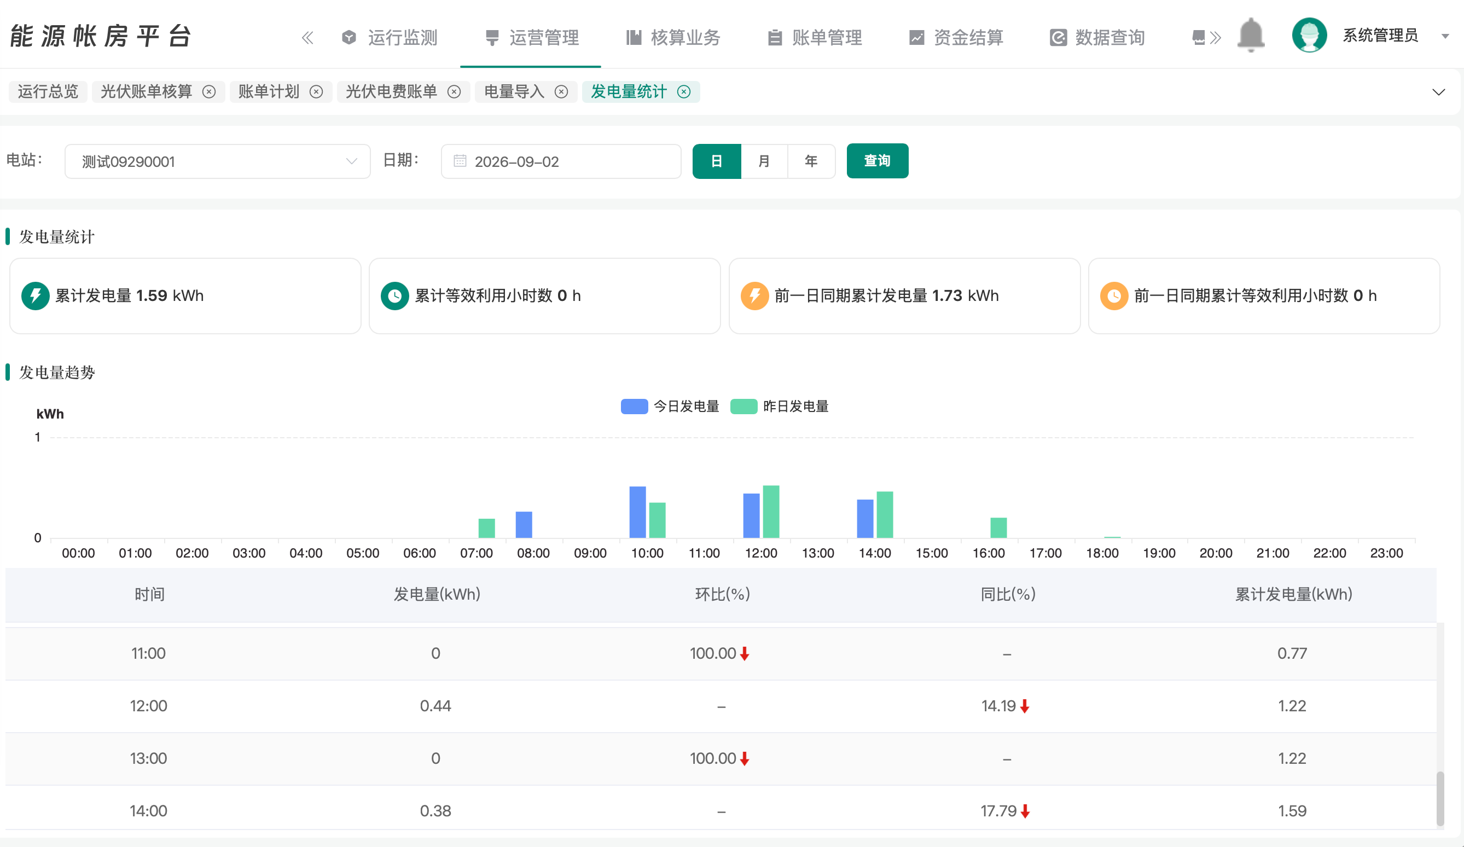1464x847 pixels.
Task: Click the orange clock icon on 前一日同期累计等效利用小时数 card
Action: pyautogui.click(x=1114, y=295)
